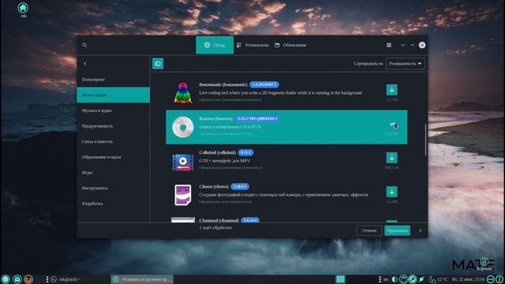Launch the Firefox browser from taskbar
505x284 pixels.
pos(28,279)
